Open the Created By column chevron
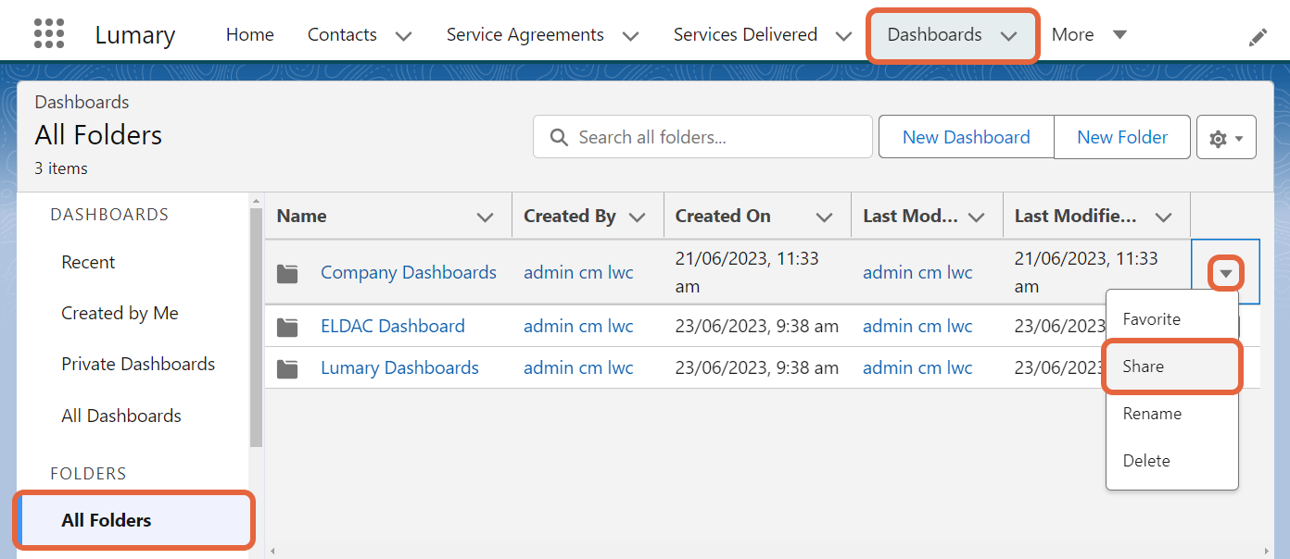The image size is (1290, 559). click(x=637, y=217)
